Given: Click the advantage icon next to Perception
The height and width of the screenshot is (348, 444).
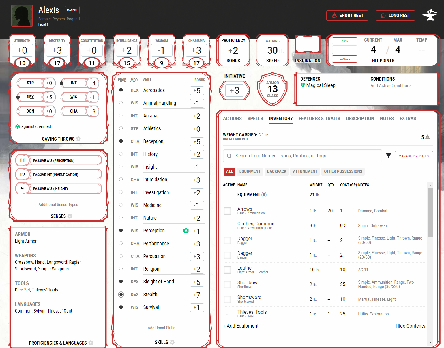Looking at the screenshot, I should click(x=186, y=231).
